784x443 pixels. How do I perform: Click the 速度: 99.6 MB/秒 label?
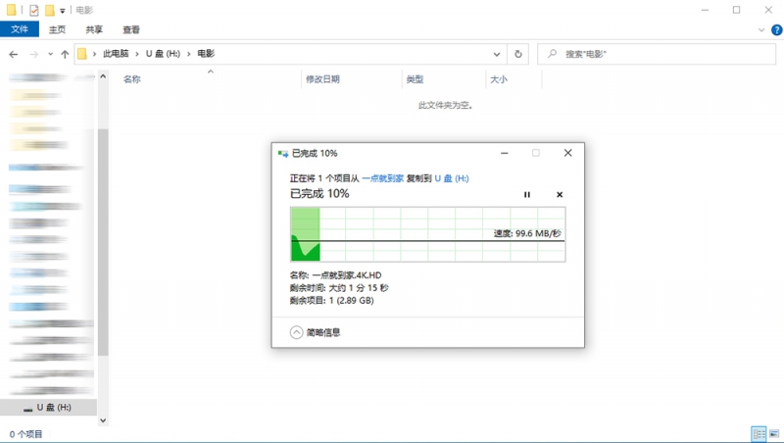(x=527, y=233)
